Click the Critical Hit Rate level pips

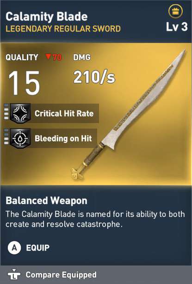6,112
